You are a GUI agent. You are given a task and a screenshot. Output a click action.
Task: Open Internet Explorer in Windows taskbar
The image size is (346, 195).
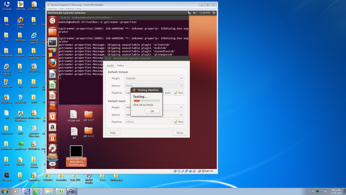[x=38, y=191]
